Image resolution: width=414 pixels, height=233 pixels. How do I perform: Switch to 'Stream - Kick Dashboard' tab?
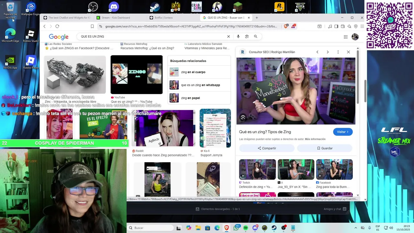[120, 18]
